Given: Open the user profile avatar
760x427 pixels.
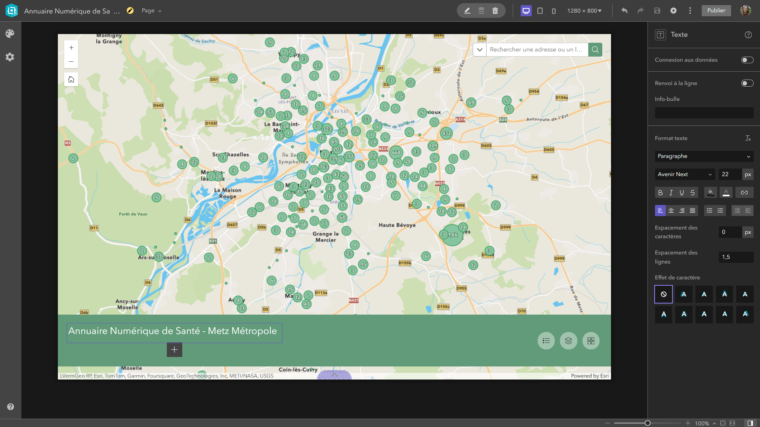Looking at the screenshot, I should coord(745,11).
